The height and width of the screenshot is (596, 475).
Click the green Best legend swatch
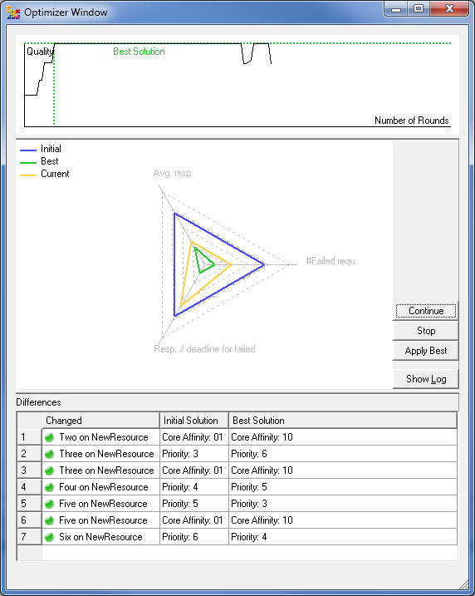click(x=28, y=163)
